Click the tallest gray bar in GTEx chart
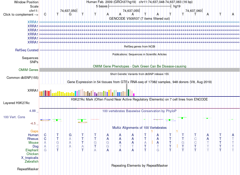The width and height of the screenshot is (240, 175). (x=127, y=90)
